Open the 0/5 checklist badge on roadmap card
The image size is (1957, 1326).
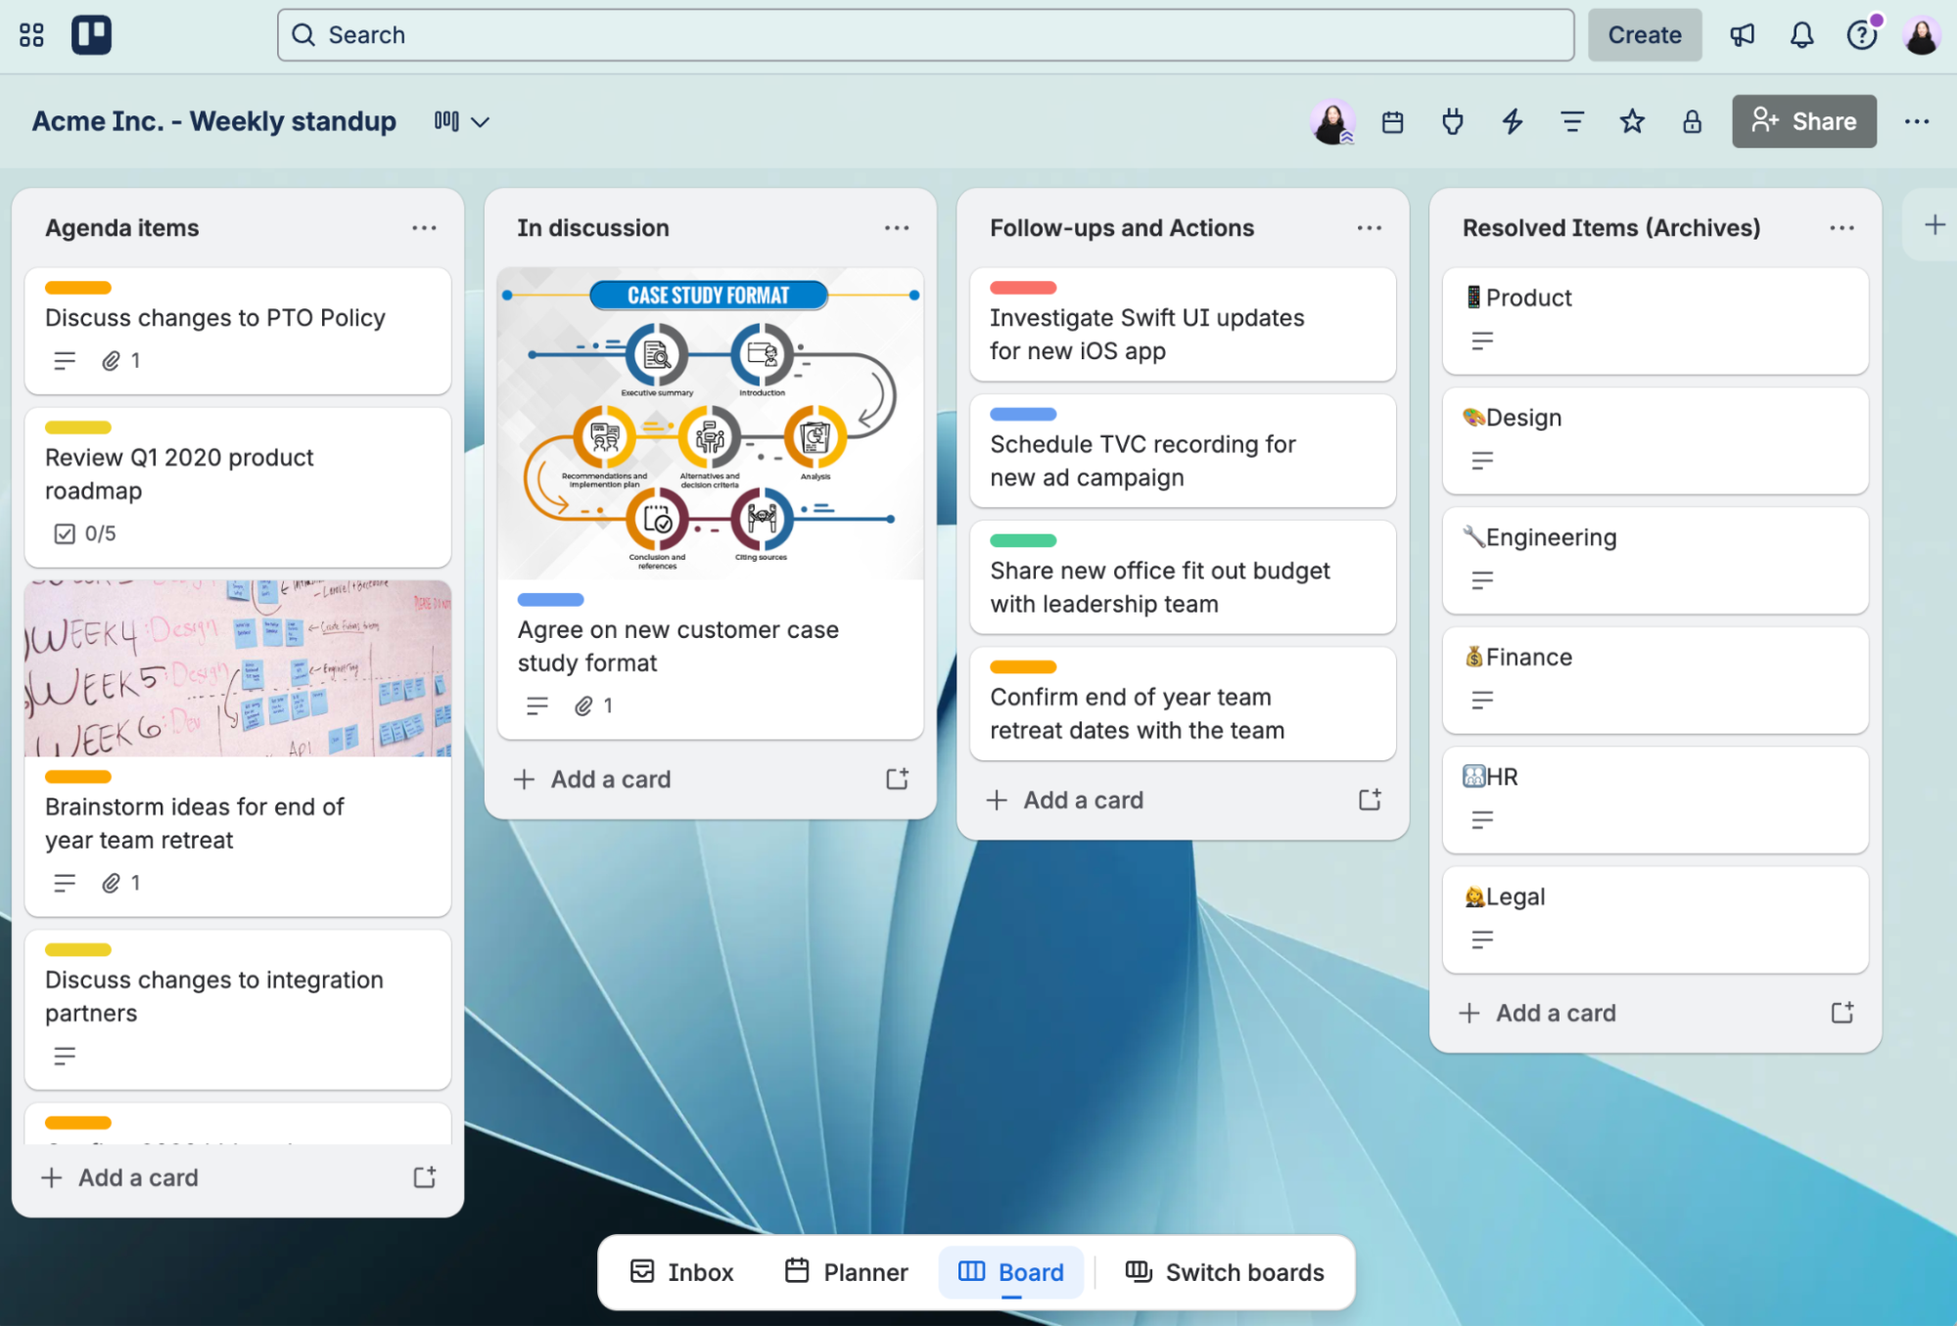[x=84, y=533]
